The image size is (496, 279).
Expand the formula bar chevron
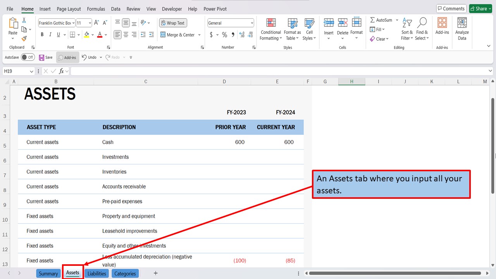491,71
